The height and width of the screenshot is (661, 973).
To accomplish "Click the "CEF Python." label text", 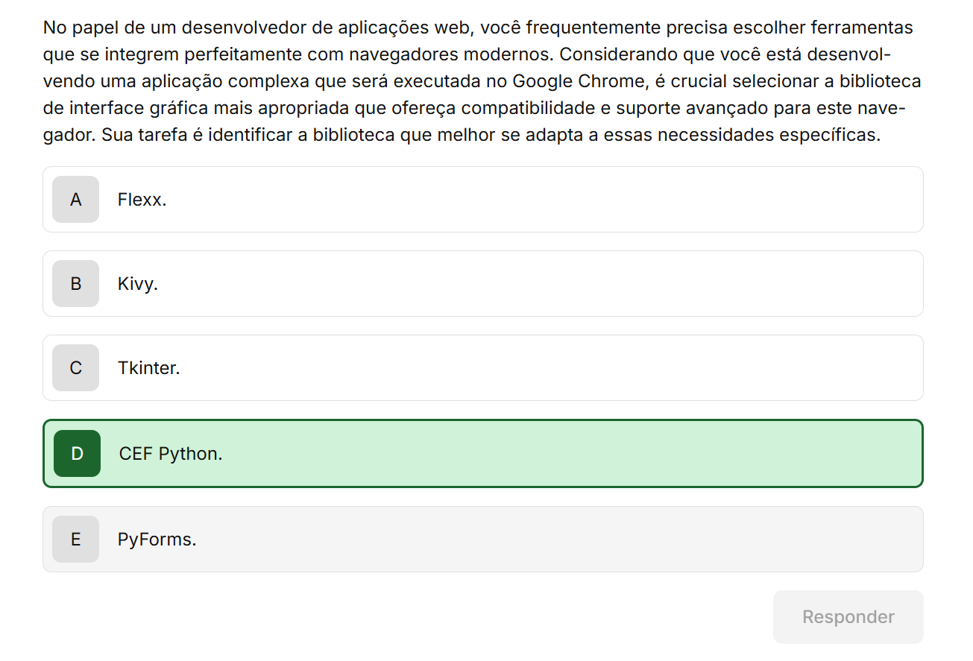I will click(x=171, y=454).
